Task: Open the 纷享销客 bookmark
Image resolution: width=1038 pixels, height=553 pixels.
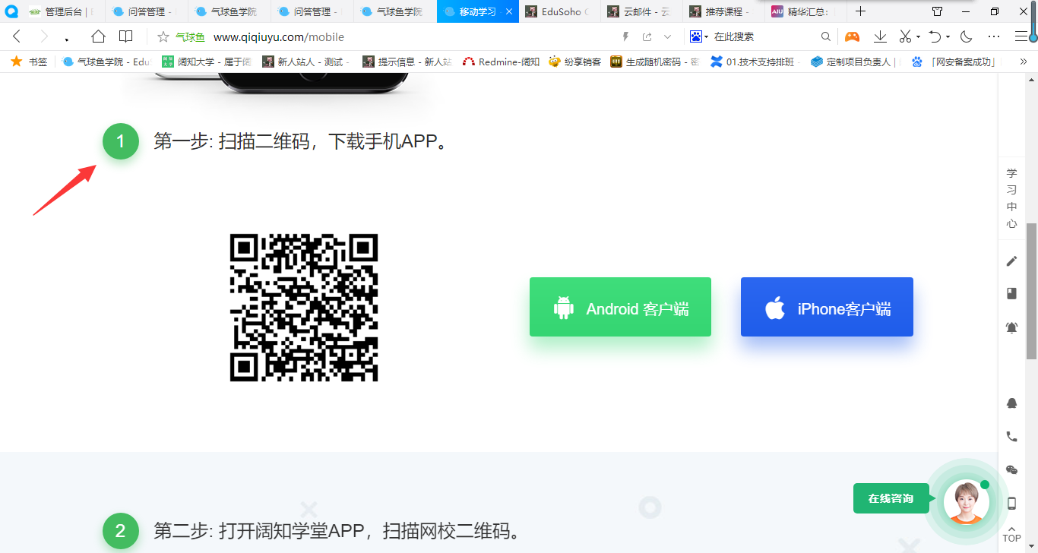Action: 575,62
